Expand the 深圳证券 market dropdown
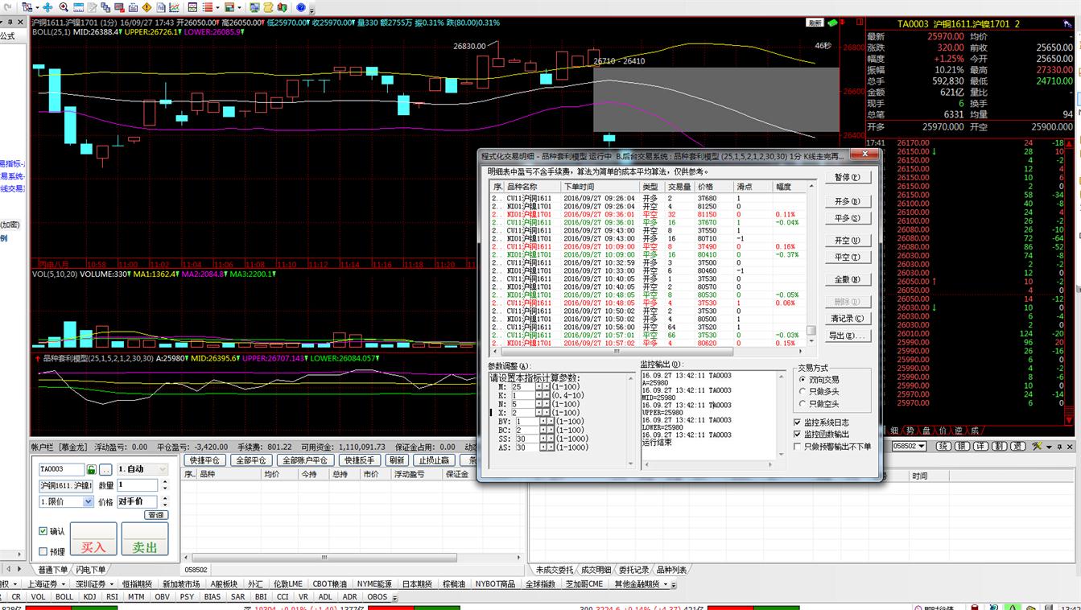 pos(111,583)
